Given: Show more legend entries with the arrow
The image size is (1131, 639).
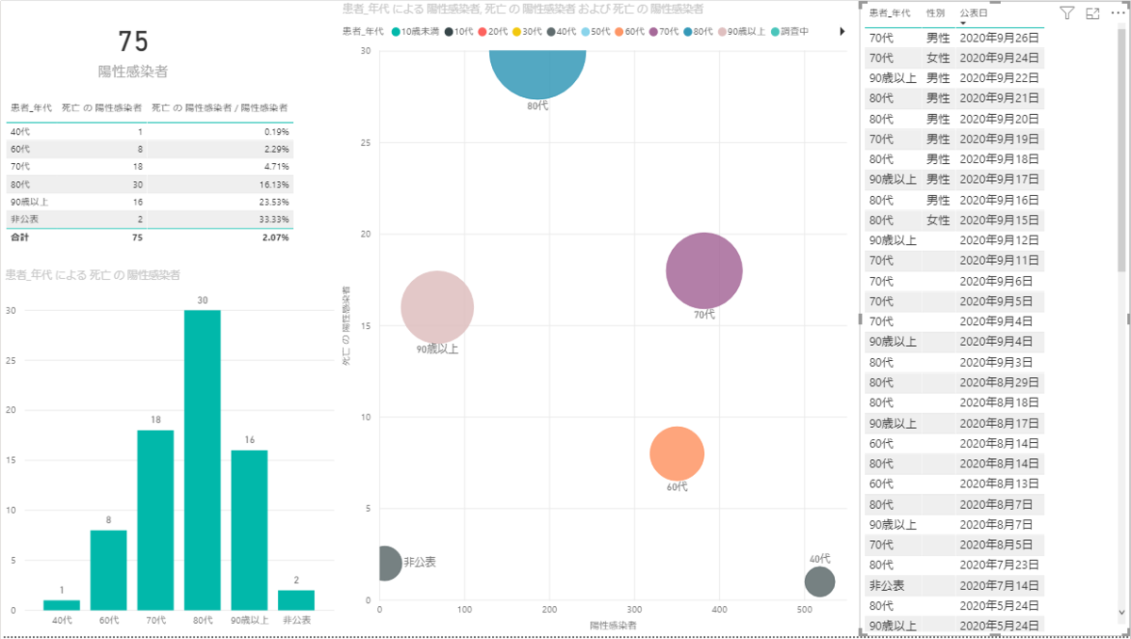Looking at the screenshot, I should click(x=842, y=31).
